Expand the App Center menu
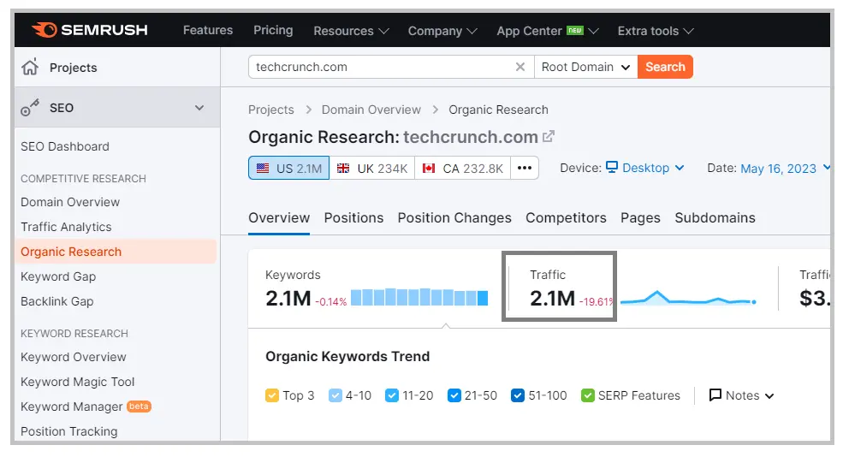Screen dimensions: 849x463 tap(548, 31)
